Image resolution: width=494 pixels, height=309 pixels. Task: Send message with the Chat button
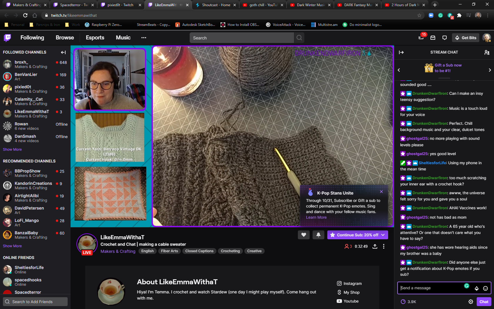pos(484,302)
